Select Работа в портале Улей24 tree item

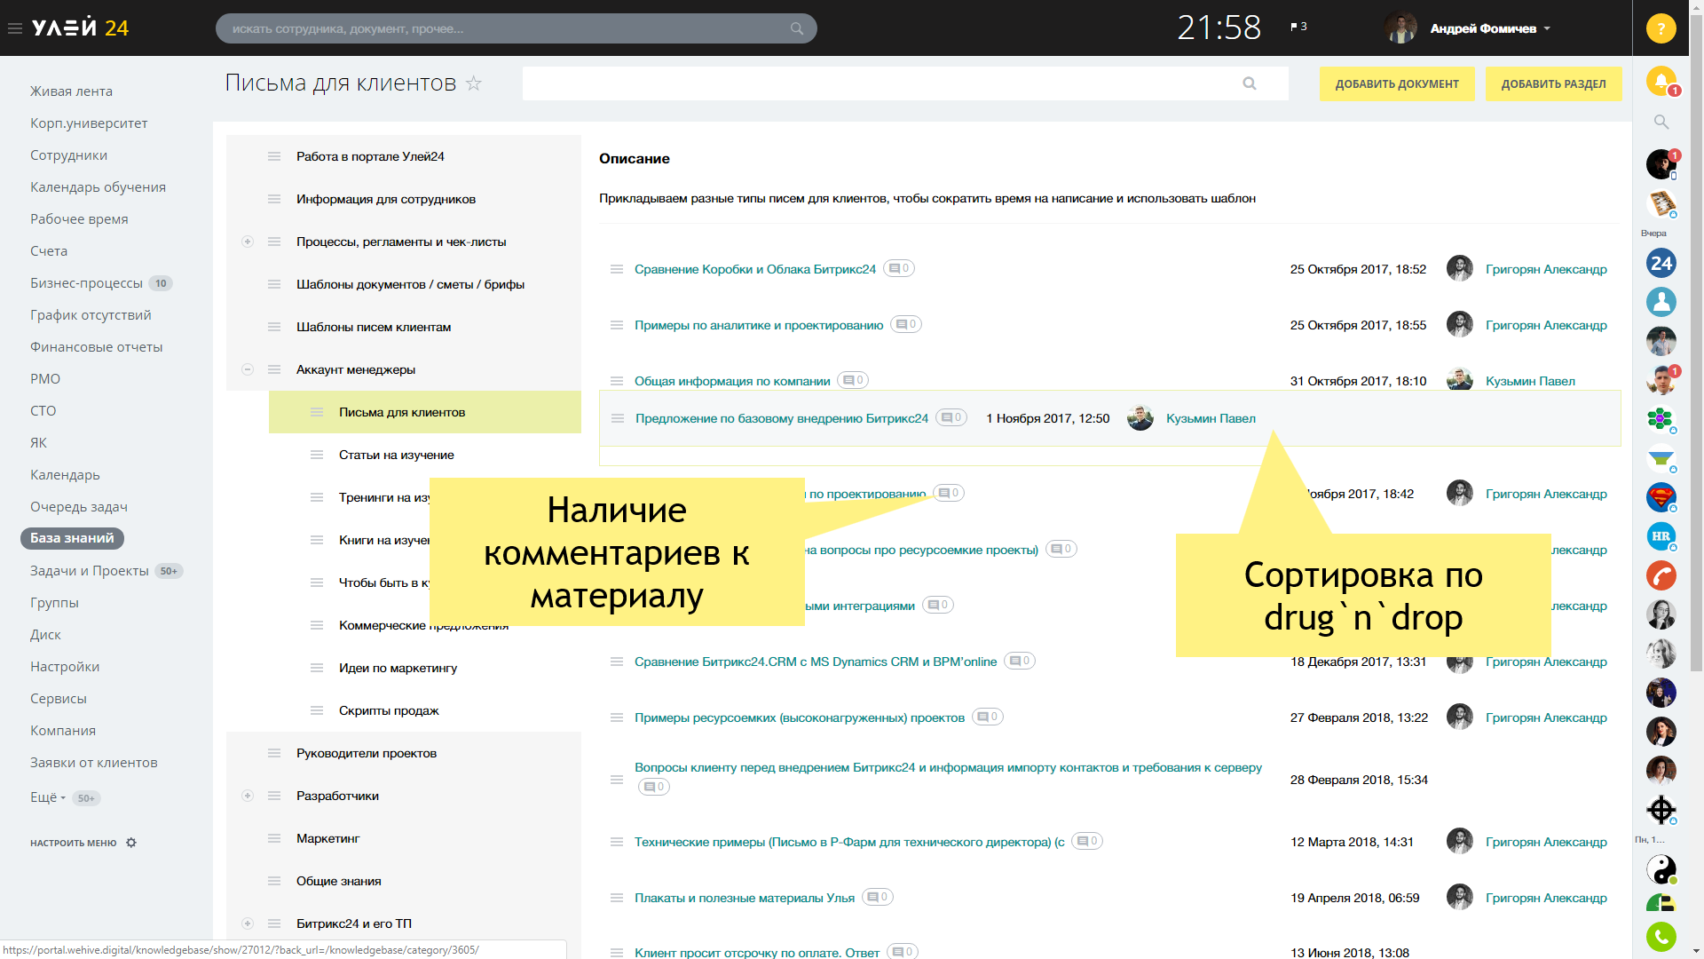point(370,156)
